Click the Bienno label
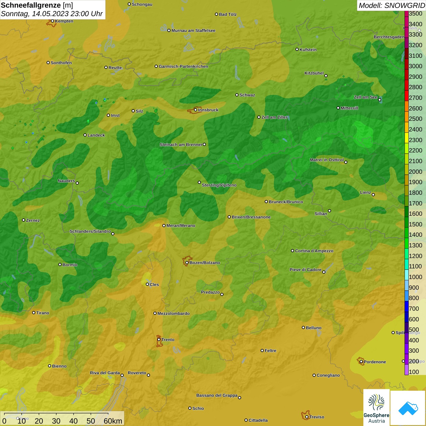This screenshot has width=426, height=426. click(x=59, y=366)
